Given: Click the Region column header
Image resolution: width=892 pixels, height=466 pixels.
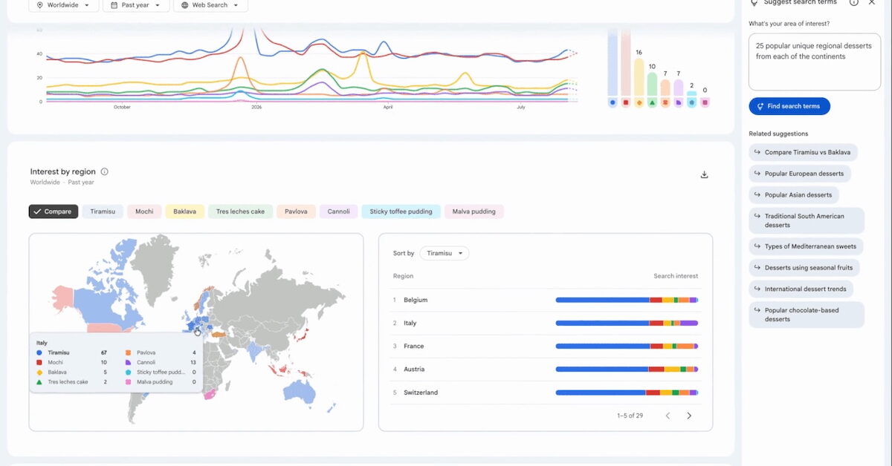Looking at the screenshot, I should (x=403, y=276).
